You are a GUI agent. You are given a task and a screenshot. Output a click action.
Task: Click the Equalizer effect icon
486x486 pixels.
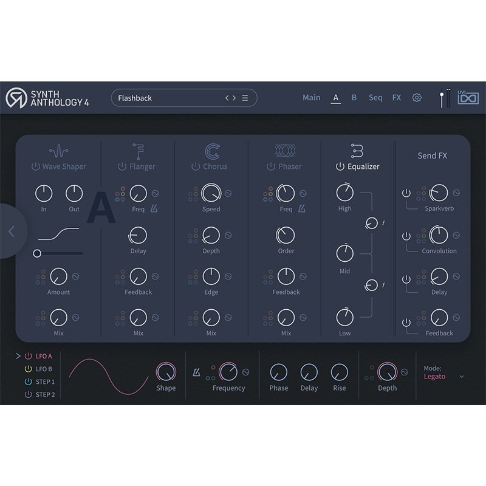357,151
